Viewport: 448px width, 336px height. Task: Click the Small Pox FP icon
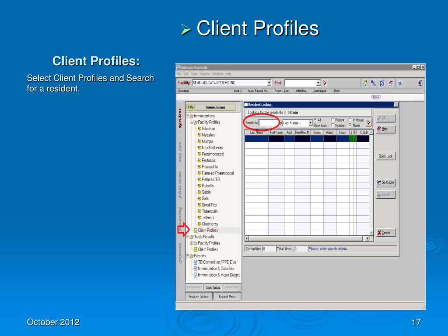[x=199, y=205]
